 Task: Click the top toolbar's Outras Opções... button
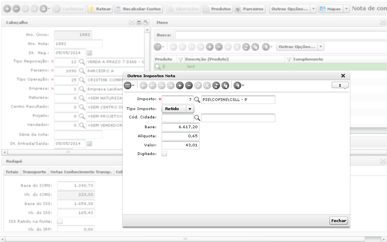pos(290,9)
